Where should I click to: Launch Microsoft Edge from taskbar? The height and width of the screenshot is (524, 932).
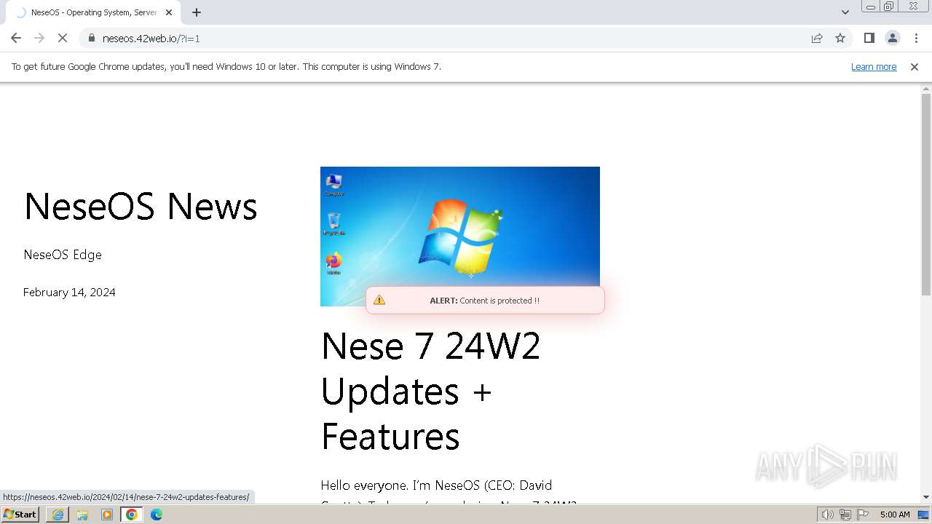[157, 515]
